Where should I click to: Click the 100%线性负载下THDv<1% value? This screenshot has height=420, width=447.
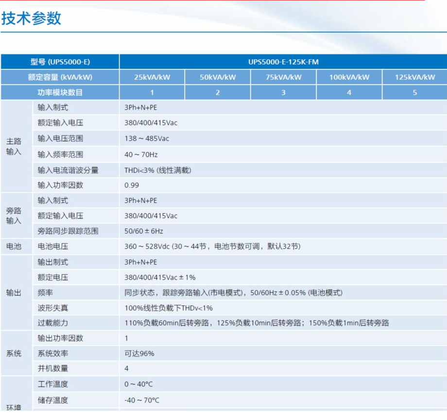(169, 308)
